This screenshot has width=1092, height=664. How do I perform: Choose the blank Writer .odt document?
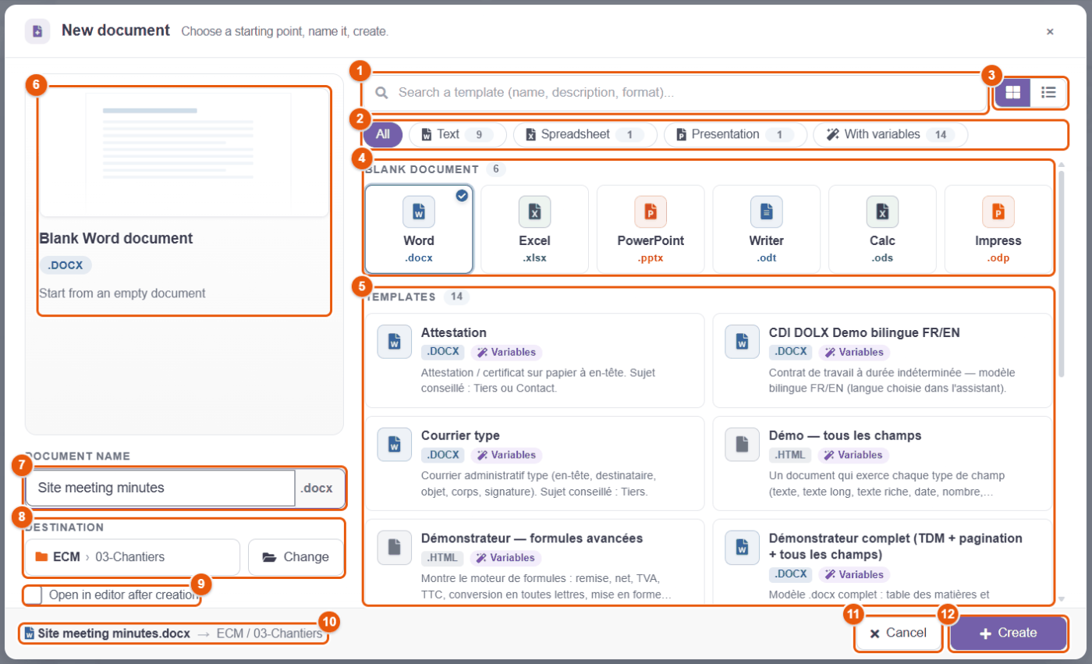(767, 229)
